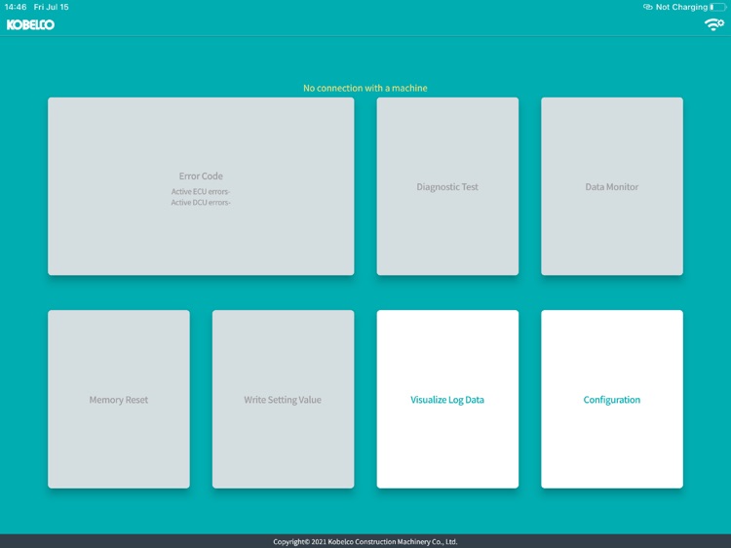Screen dimensions: 731x548
Task: Tap the battery indicator in status bar
Action: [718, 7]
